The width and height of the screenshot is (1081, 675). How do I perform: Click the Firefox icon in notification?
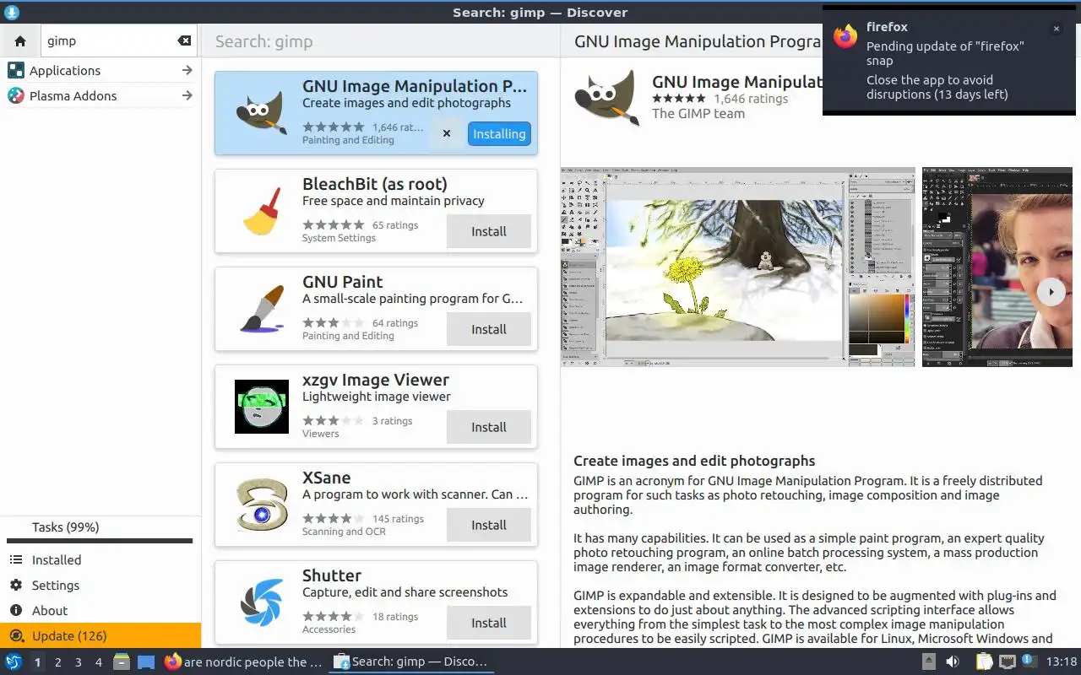(845, 35)
